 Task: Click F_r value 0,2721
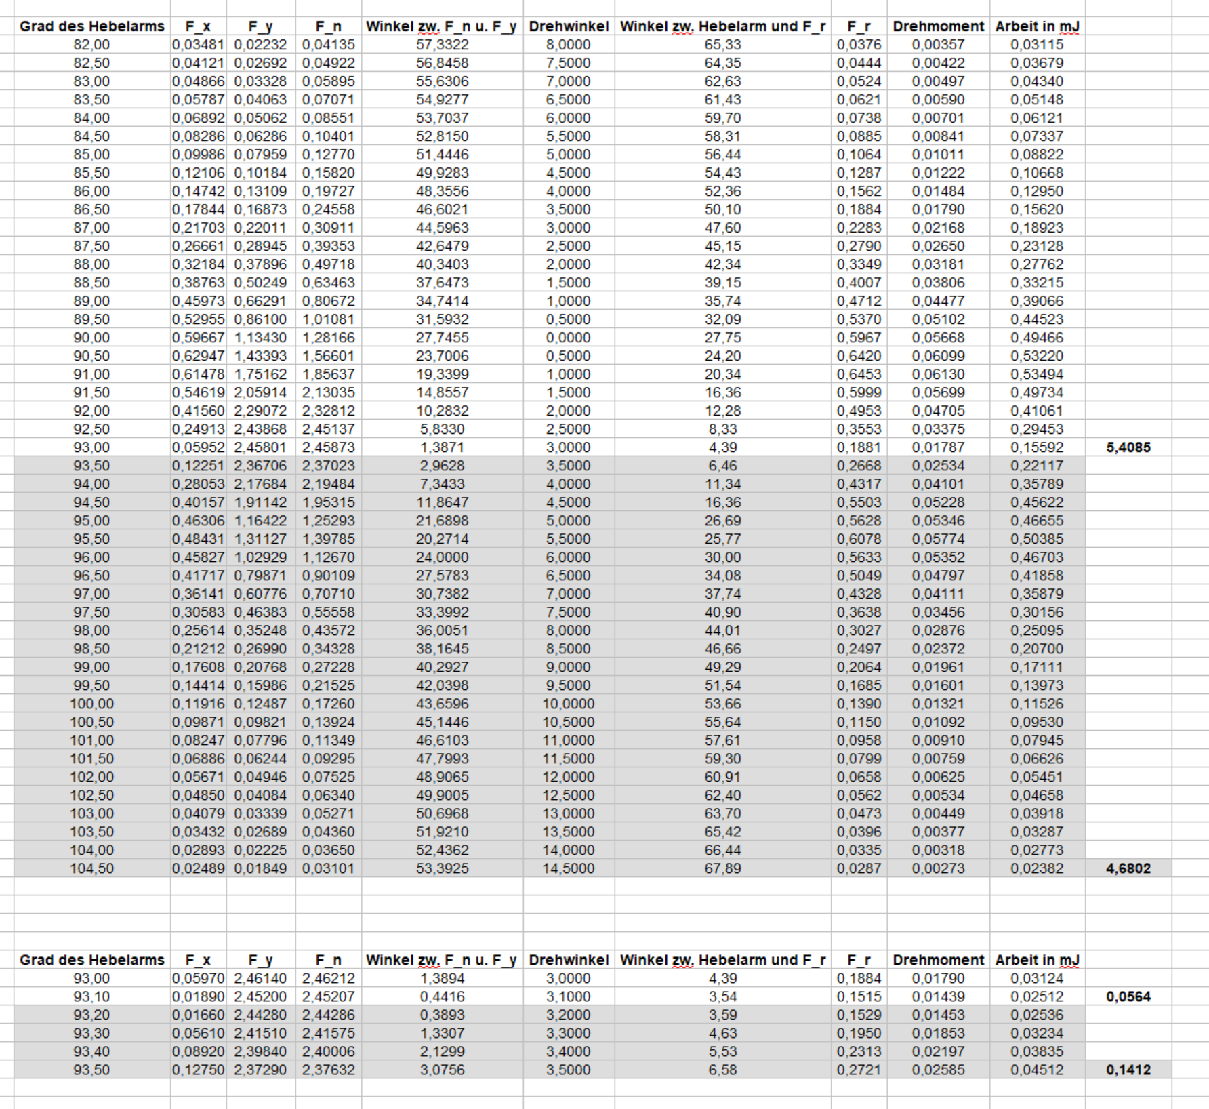point(859,1070)
